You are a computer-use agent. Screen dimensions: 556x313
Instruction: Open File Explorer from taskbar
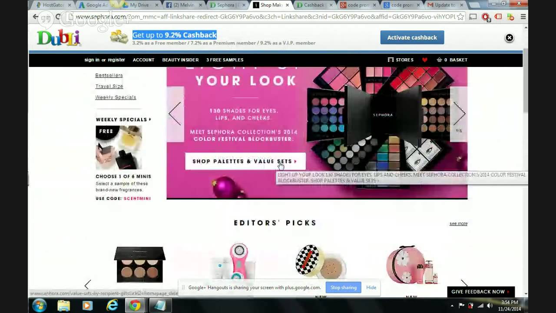pos(64,306)
